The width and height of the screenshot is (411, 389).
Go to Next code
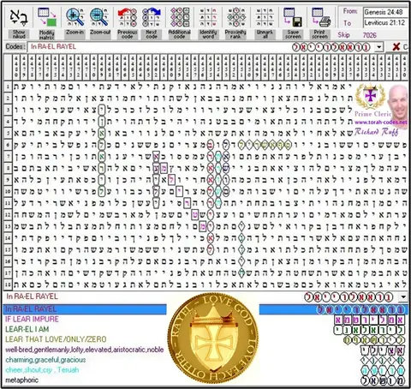152,17
